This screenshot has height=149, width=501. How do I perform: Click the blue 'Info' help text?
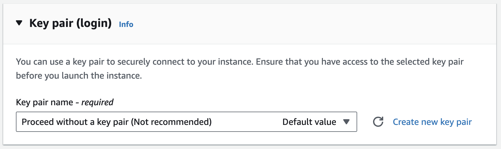point(126,24)
